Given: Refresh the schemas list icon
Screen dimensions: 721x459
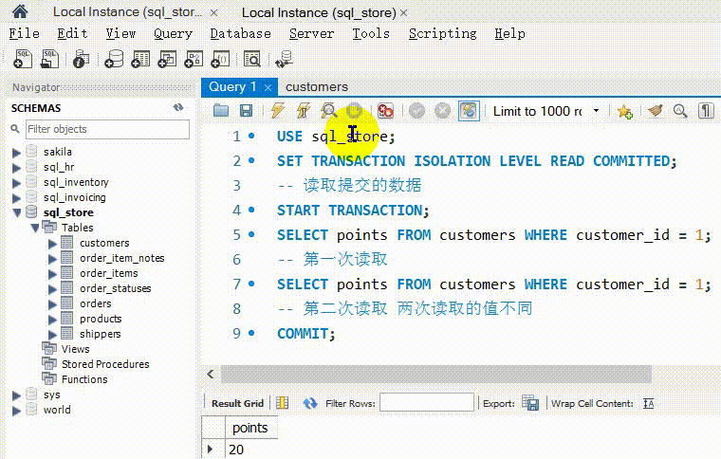Looking at the screenshot, I should [x=178, y=107].
